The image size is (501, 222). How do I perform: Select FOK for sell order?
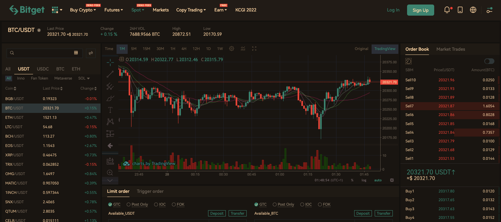point(324,204)
